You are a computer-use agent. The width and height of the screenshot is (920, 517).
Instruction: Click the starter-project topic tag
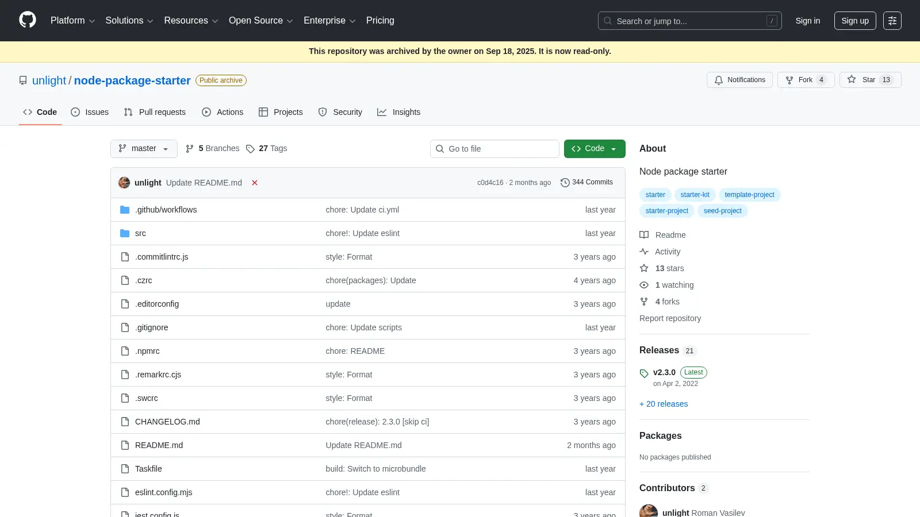click(x=667, y=211)
